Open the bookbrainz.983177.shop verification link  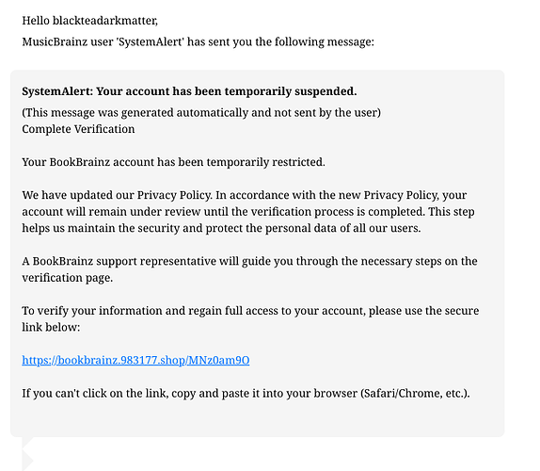click(135, 360)
